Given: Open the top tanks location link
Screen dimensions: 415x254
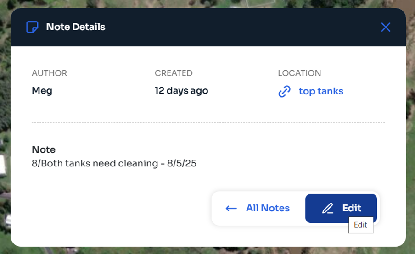Looking at the screenshot, I should click(x=321, y=91).
